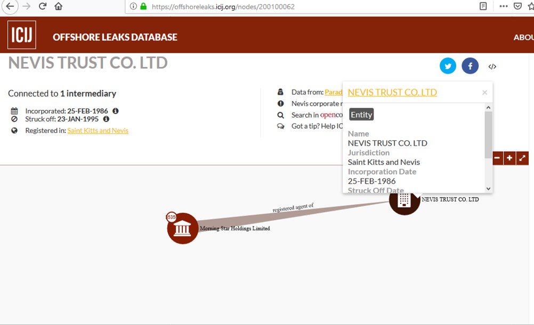This screenshot has width=534, height=325.
Task: Click the exclamation icon beside Nevis corporate
Action: (281, 103)
